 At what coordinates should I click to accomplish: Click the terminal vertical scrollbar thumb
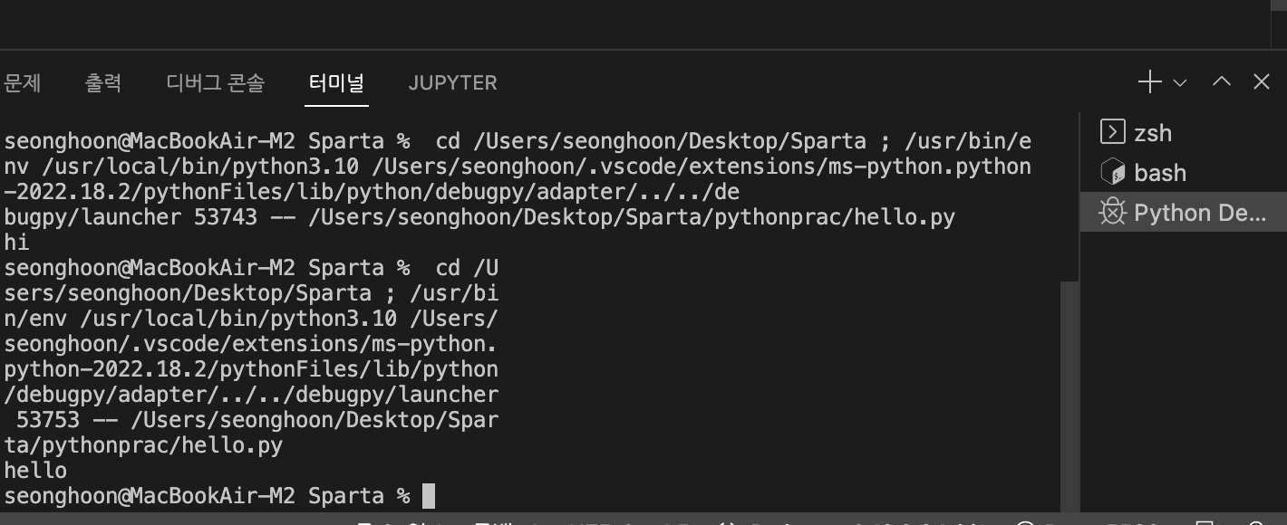[1069, 396]
